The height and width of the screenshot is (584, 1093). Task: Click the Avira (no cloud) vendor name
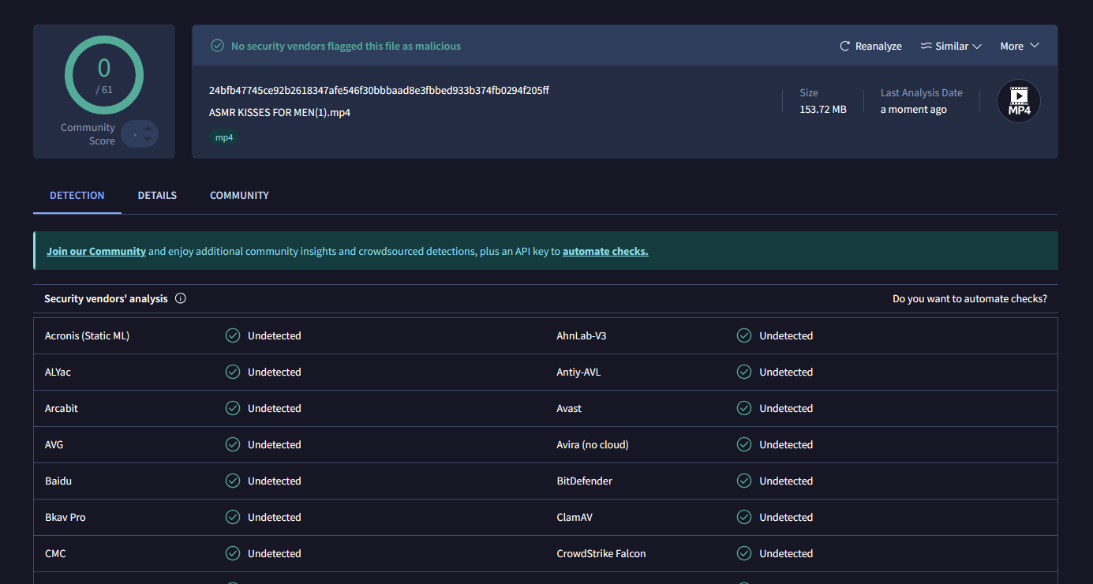[593, 444]
